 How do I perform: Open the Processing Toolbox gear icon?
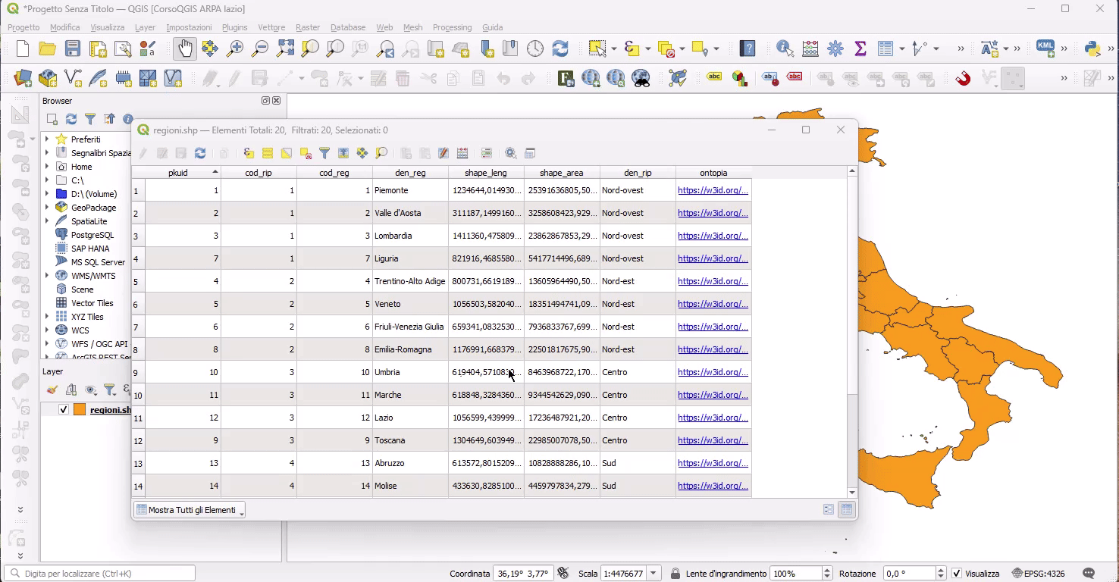tap(835, 49)
